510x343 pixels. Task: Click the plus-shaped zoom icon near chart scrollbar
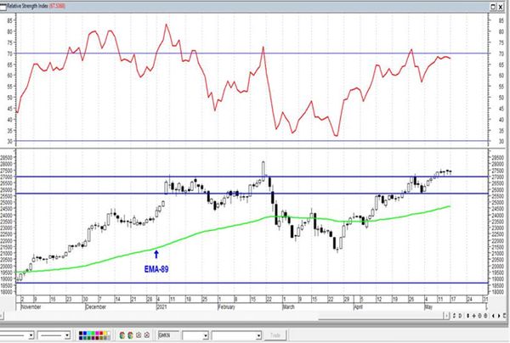pos(473,316)
